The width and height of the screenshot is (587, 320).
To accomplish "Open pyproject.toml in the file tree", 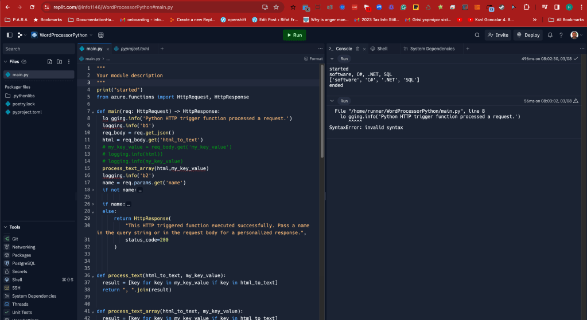I will click(38, 112).
